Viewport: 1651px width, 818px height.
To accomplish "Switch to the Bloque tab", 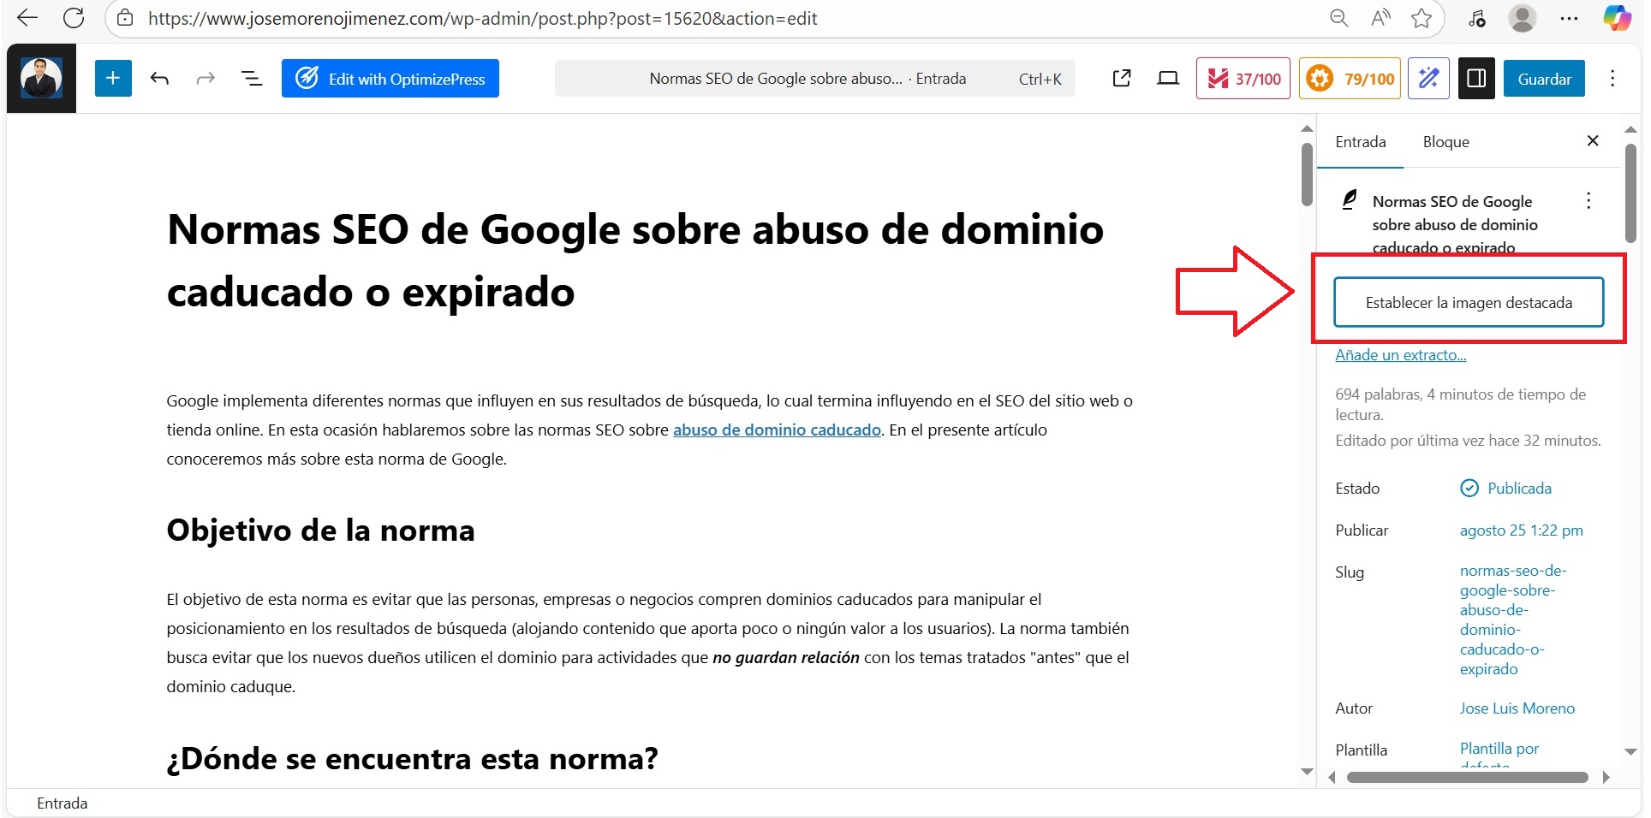I will tap(1445, 142).
